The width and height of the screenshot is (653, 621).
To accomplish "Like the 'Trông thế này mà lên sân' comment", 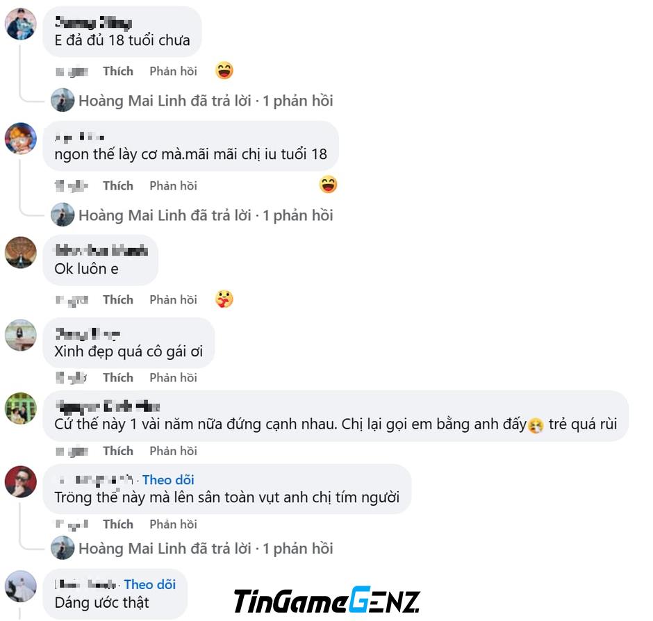I will [118, 524].
